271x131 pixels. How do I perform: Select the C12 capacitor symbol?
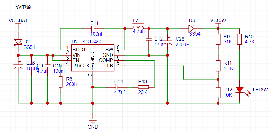coord(149,39)
